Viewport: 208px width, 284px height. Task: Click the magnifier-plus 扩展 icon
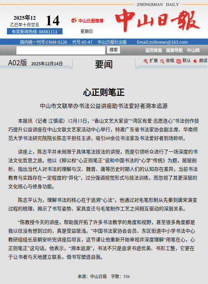[146, 61]
